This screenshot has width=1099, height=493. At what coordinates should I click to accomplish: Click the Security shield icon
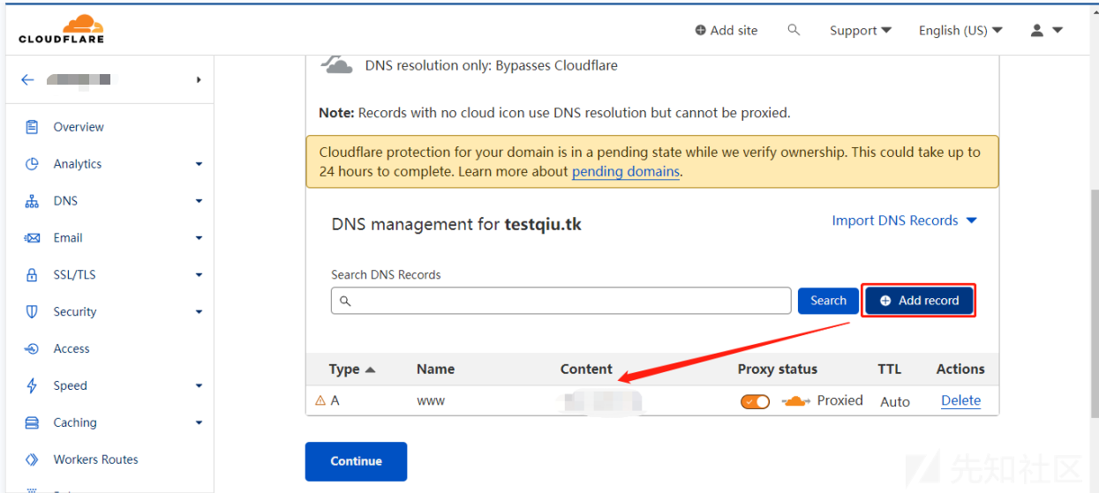33,312
